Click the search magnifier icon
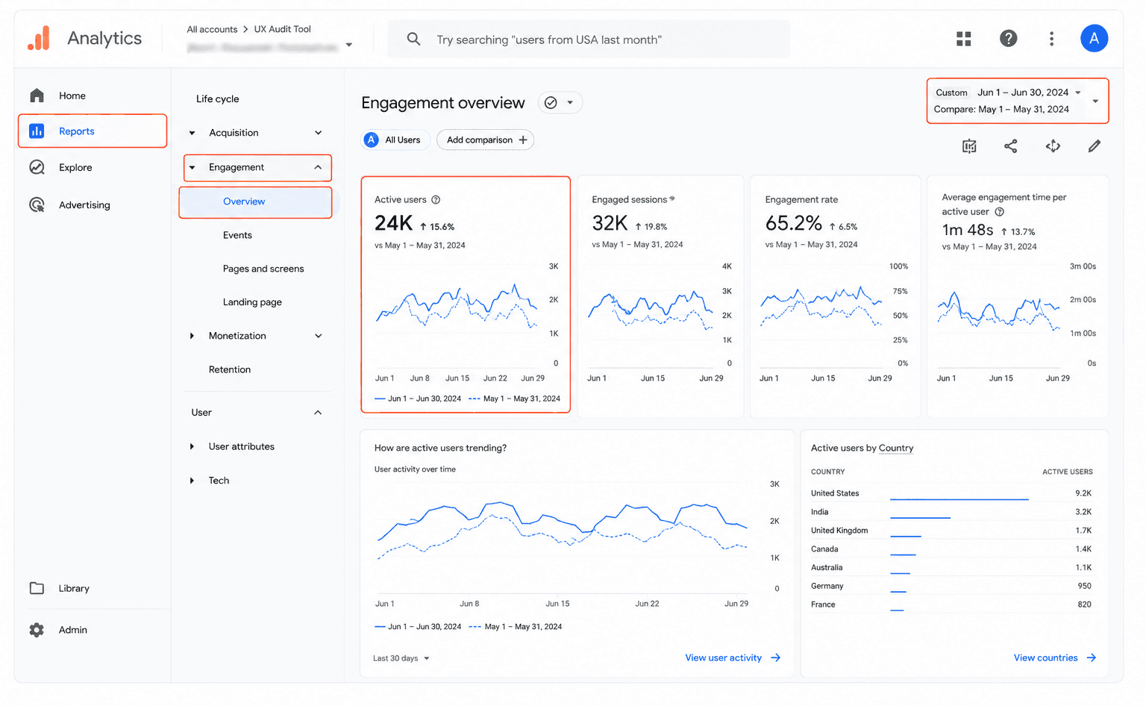Viewport: 1146px width, 706px height. [x=413, y=39]
